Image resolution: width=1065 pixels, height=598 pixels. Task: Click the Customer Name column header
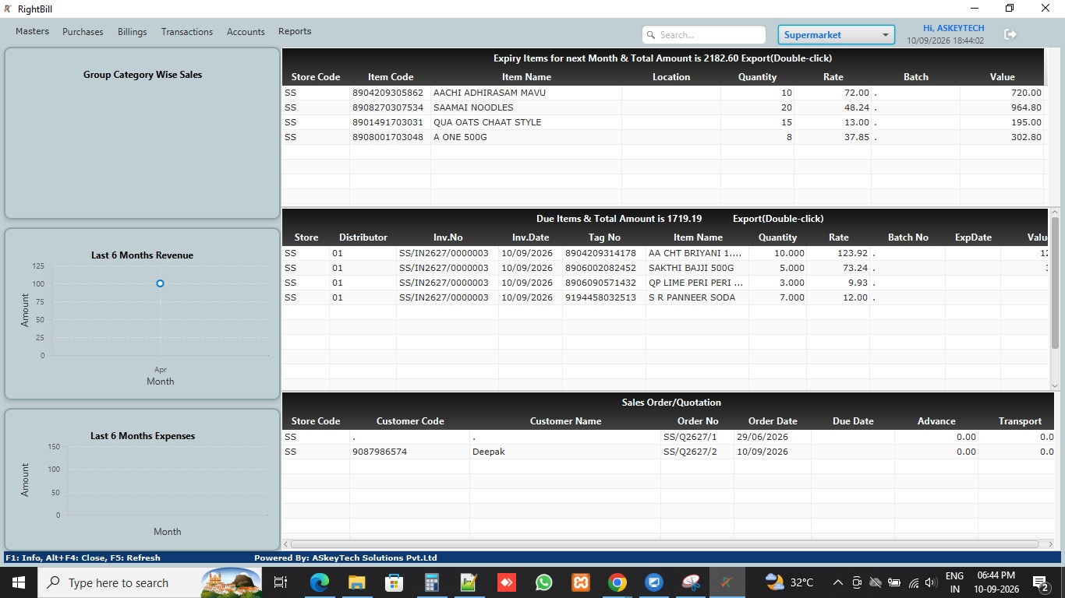(x=565, y=421)
